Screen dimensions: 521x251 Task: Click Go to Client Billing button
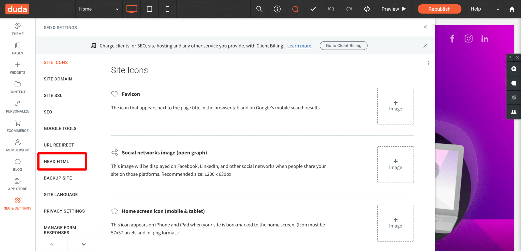(343, 46)
